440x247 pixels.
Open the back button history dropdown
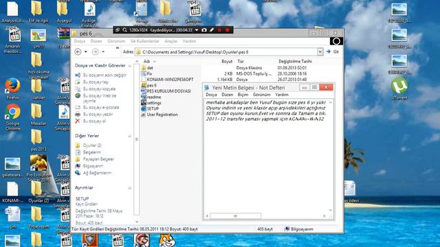tap(85, 52)
